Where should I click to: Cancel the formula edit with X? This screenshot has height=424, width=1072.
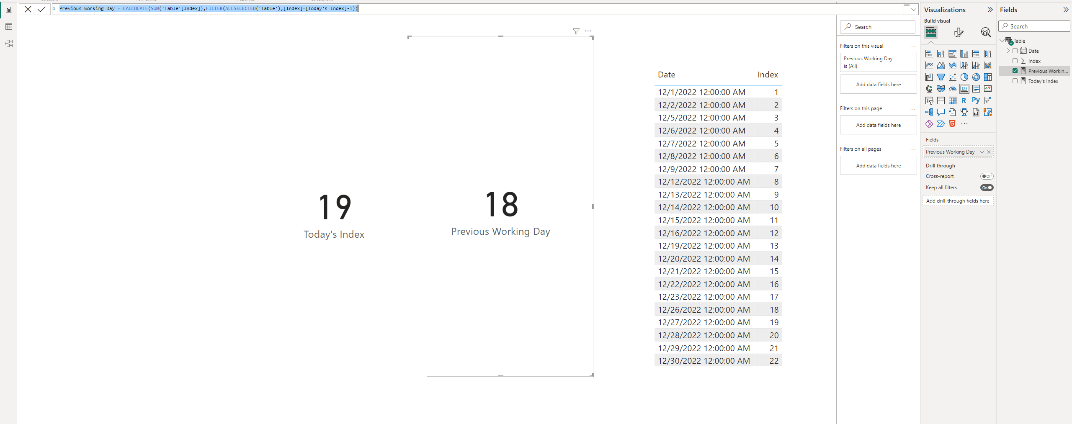pos(28,9)
